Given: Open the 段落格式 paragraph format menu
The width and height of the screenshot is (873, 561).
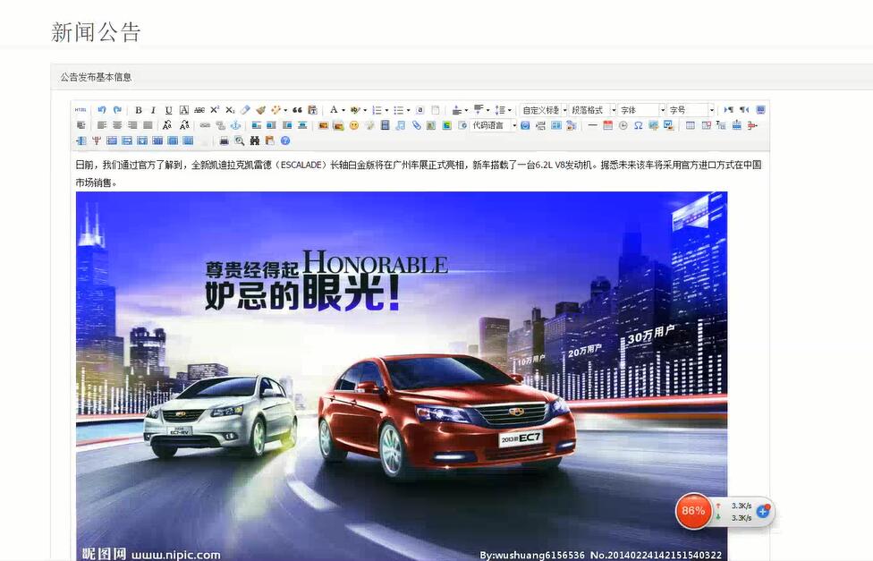Looking at the screenshot, I should (x=589, y=107).
